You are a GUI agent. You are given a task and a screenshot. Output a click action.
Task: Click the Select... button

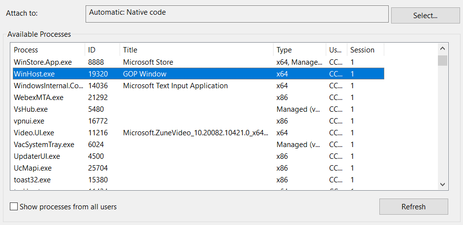pos(425,16)
